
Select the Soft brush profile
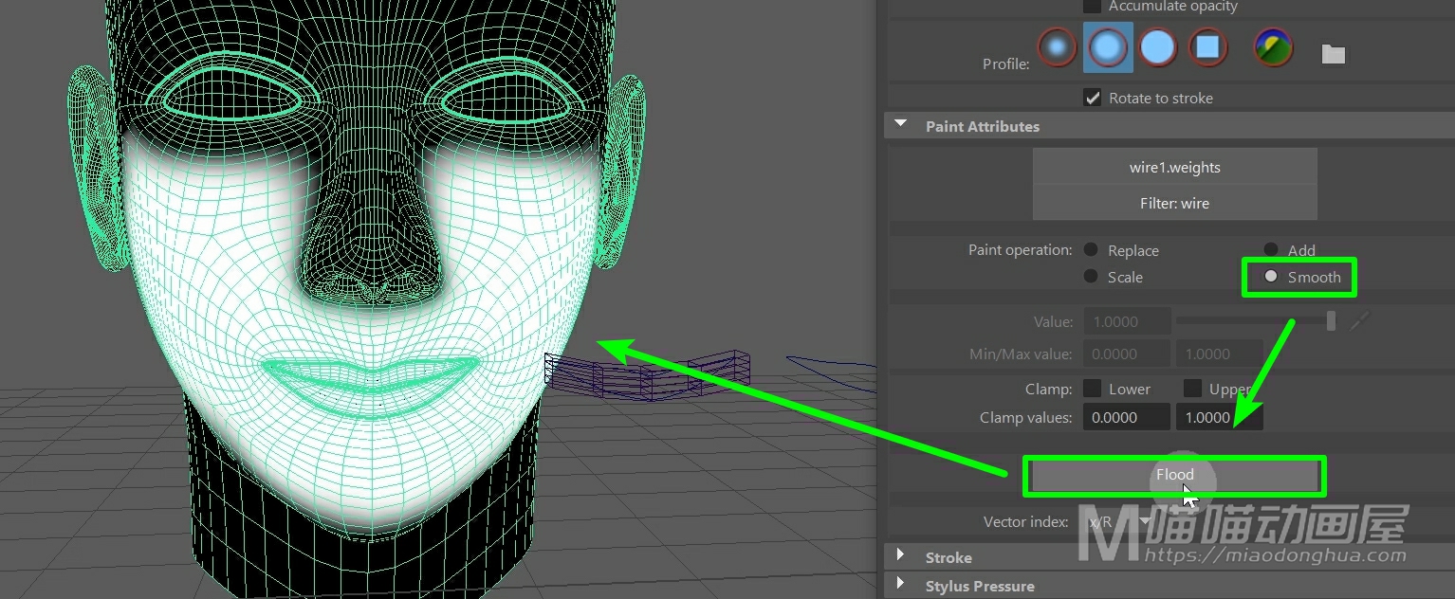pos(1107,46)
